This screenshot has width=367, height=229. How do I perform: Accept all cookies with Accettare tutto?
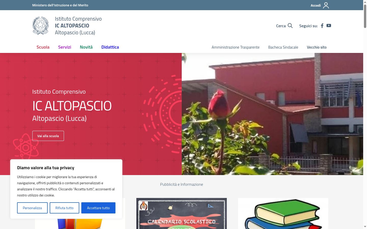tap(98, 208)
